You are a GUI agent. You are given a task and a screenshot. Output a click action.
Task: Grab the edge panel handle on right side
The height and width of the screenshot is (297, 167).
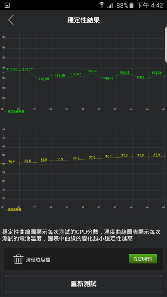(166, 45)
